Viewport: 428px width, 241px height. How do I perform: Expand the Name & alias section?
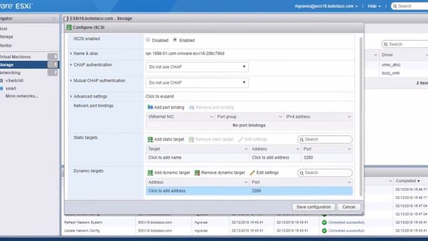point(71,54)
